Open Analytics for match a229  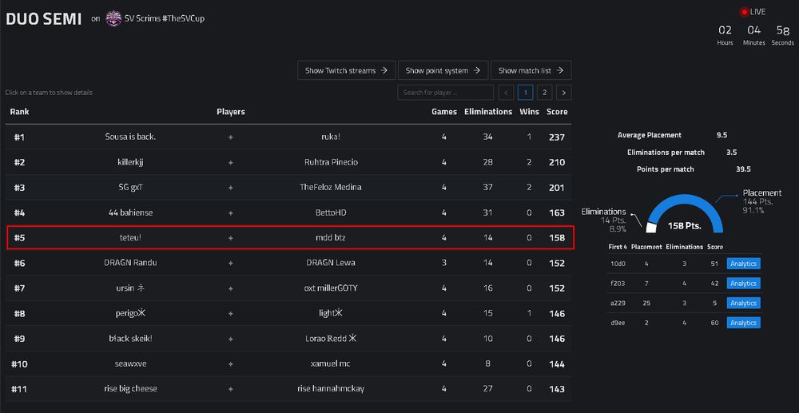coord(743,303)
